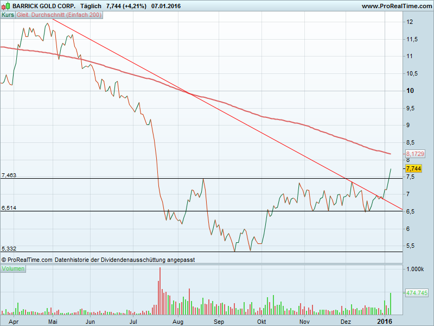The width and height of the screenshot is (434, 326).
Task: Click the tallest red volume bar in July
Action: coord(160,291)
